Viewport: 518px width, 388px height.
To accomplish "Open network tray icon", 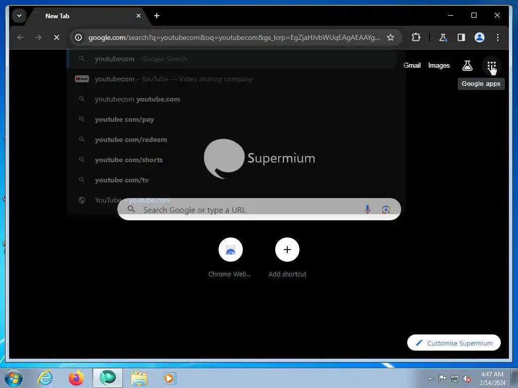I will click(455, 378).
